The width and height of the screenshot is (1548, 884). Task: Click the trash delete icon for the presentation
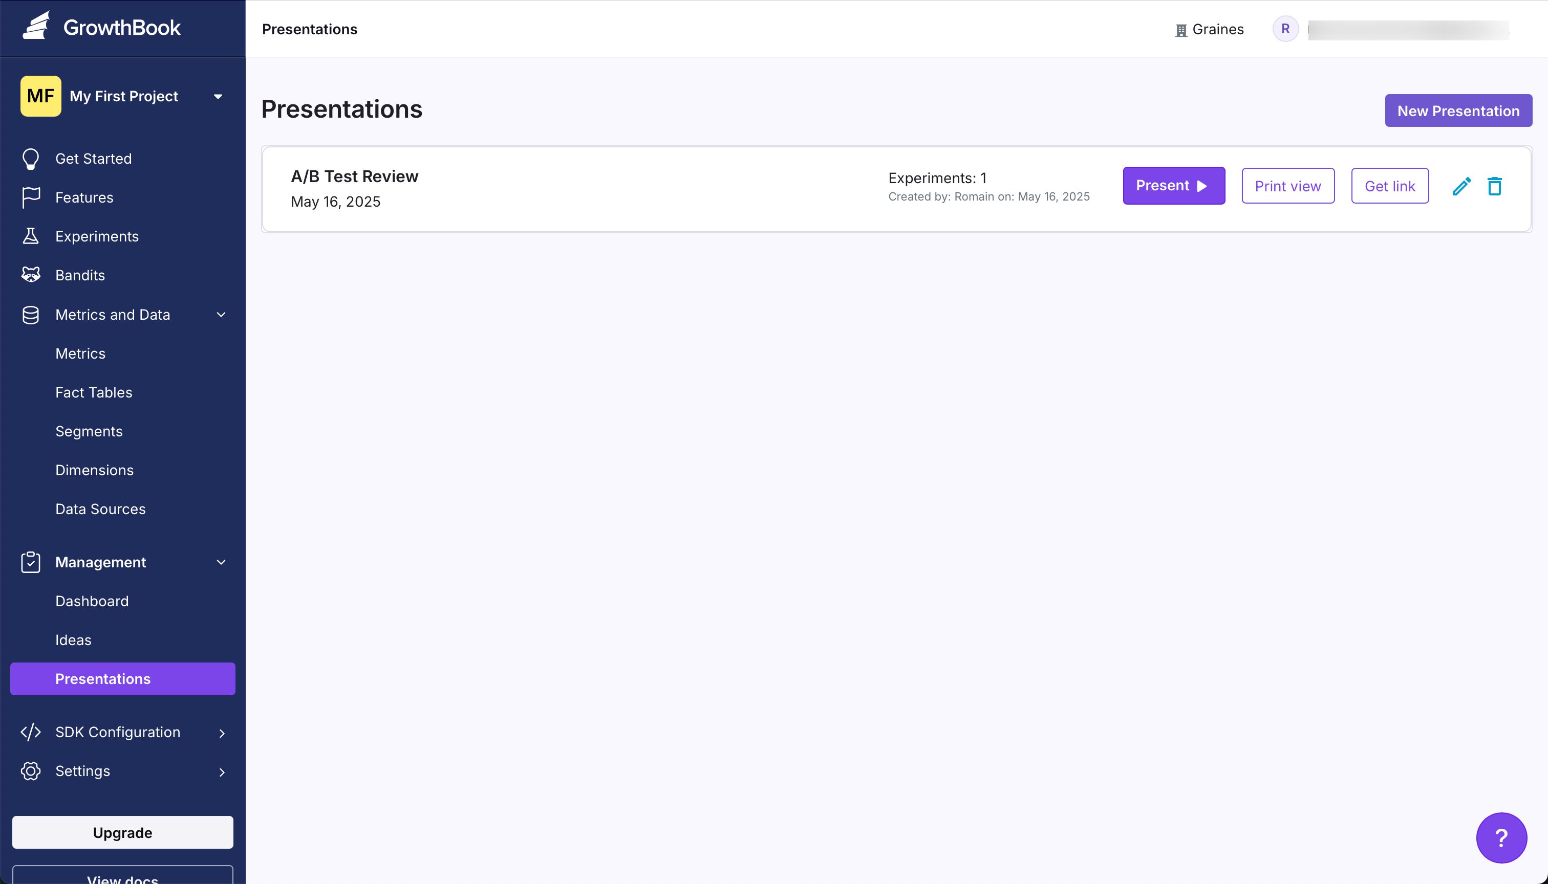tap(1495, 186)
